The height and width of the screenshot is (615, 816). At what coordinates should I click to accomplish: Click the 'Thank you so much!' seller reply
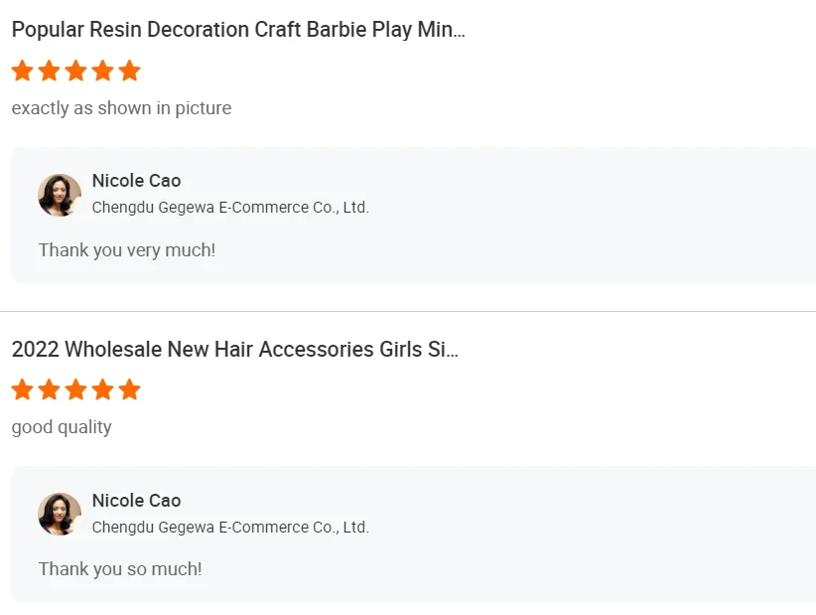pos(120,569)
